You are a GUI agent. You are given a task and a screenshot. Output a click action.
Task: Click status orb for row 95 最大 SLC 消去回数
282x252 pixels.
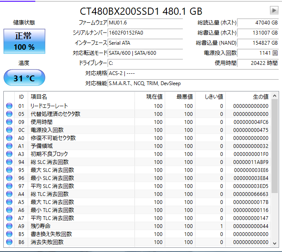pyautogui.click(x=9, y=170)
